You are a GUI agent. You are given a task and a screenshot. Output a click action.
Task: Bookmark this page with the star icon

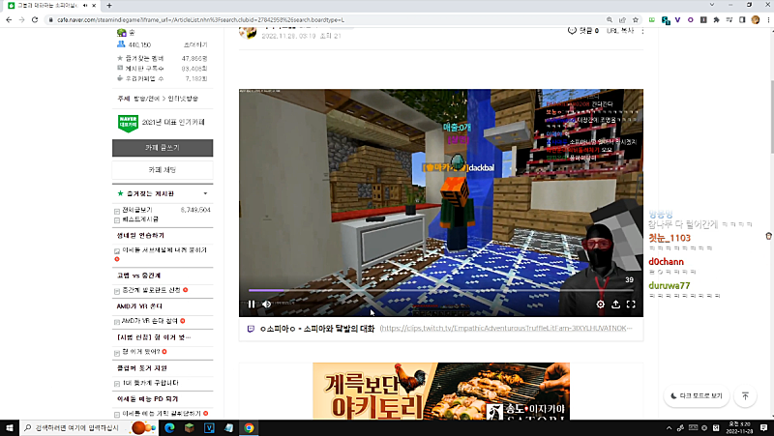pos(636,19)
